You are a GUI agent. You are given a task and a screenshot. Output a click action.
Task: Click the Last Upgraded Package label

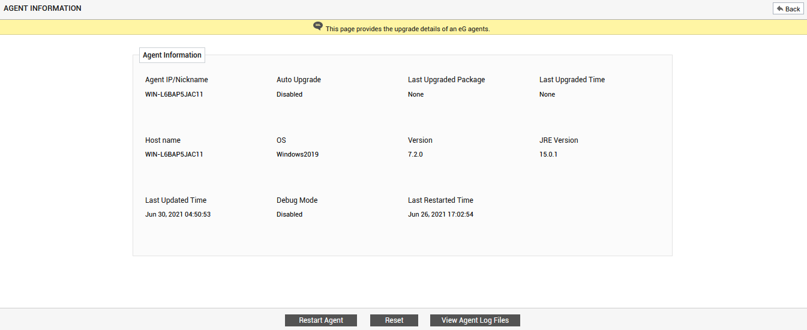coord(446,80)
